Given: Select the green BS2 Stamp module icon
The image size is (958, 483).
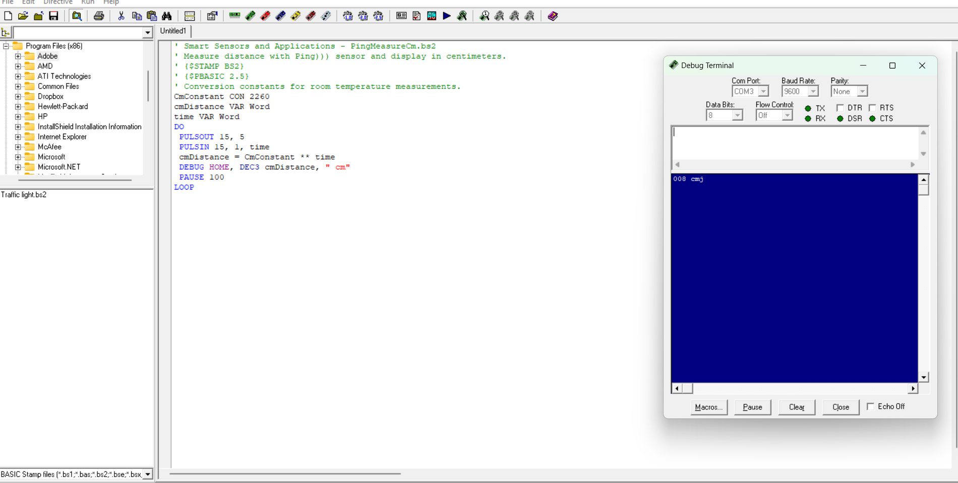Looking at the screenshot, I should coord(250,16).
